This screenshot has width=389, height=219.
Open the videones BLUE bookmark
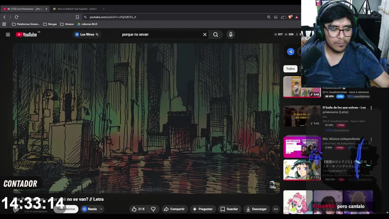click(x=88, y=24)
